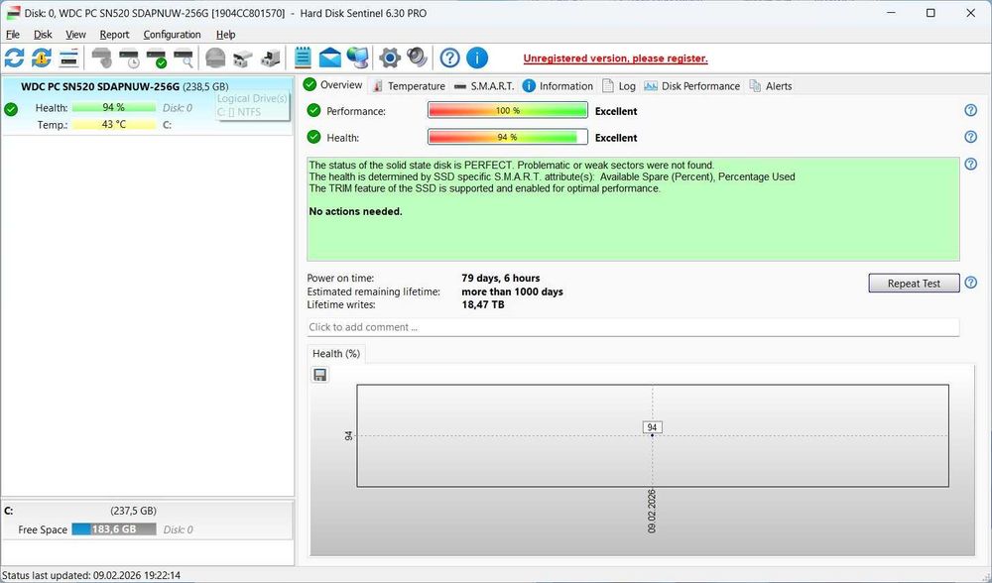Click green check icon beside disk Health
This screenshot has height=583, width=992.
(x=11, y=109)
